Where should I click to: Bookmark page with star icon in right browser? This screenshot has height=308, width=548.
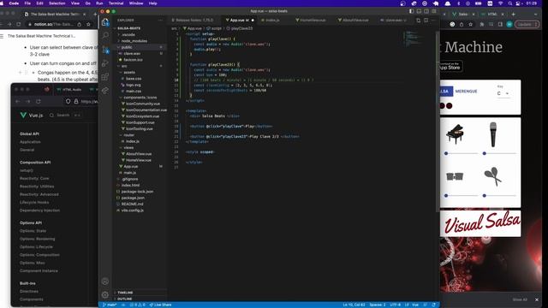(x=470, y=25)
